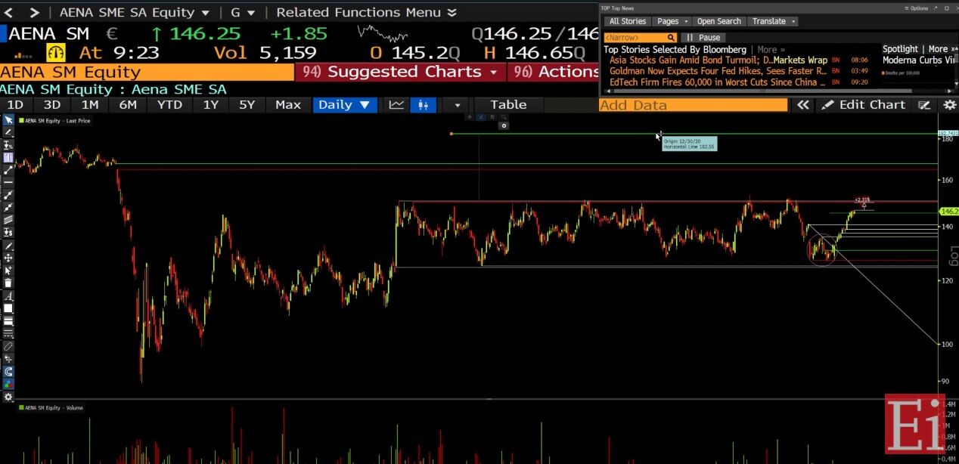Collapse panel with double chevron icon
This screenshot has height=464, width=959.
point(803,105)
